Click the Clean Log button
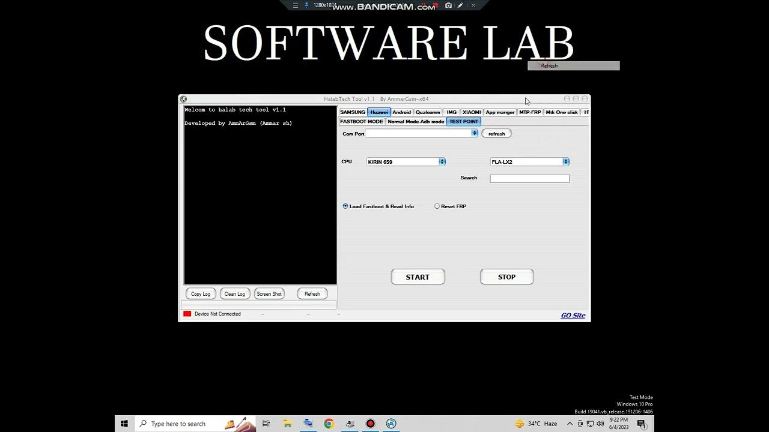This screenshot has height=432, width=769. click(x=234, y=294)
